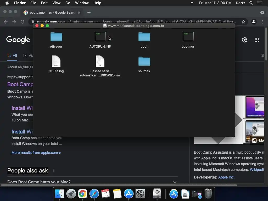The image size is (268, 201).
Task: Open the Wikipedia link in knowledge panel
Action: click(257, 170)
